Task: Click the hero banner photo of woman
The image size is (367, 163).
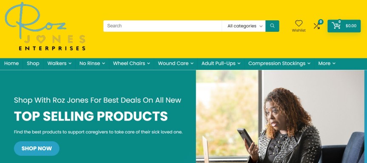Action: [280, 116]
